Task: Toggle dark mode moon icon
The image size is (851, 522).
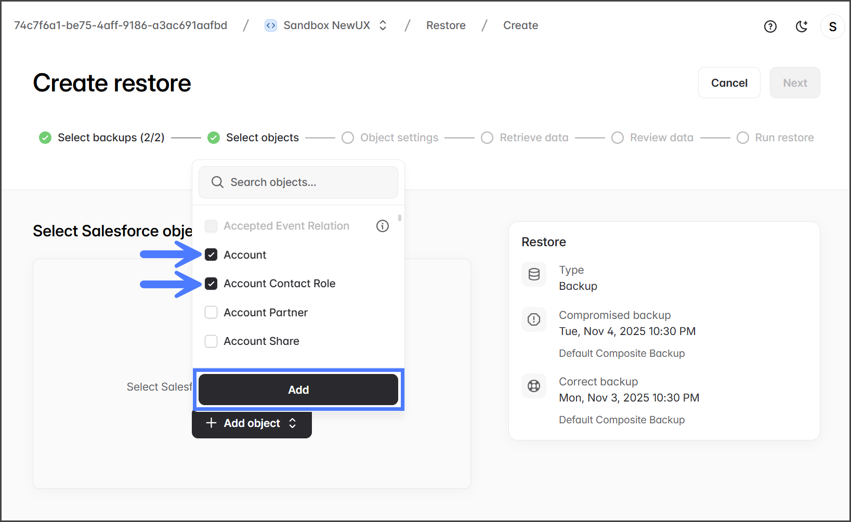Action: pos(802,26)
